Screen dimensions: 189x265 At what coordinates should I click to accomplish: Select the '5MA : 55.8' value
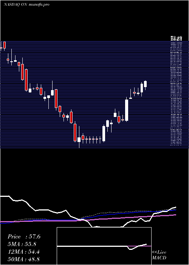pos(22,244)
